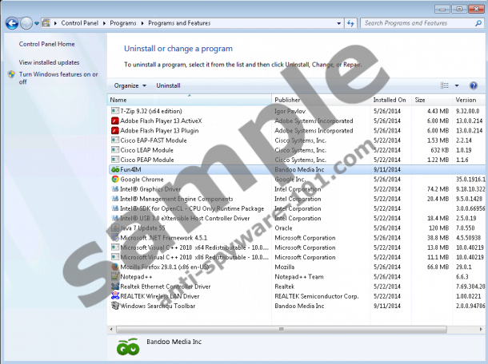The image size is (488, 364).
Task: Click Uninstall in the toolbar
Action: pyautogui.click(x=168, y=85)
